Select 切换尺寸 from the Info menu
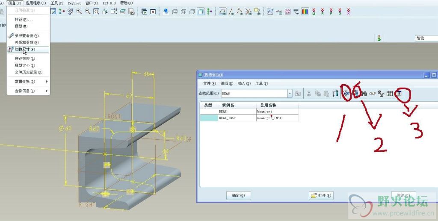Viewport: 438px width, 221px height. coord(25,50)
